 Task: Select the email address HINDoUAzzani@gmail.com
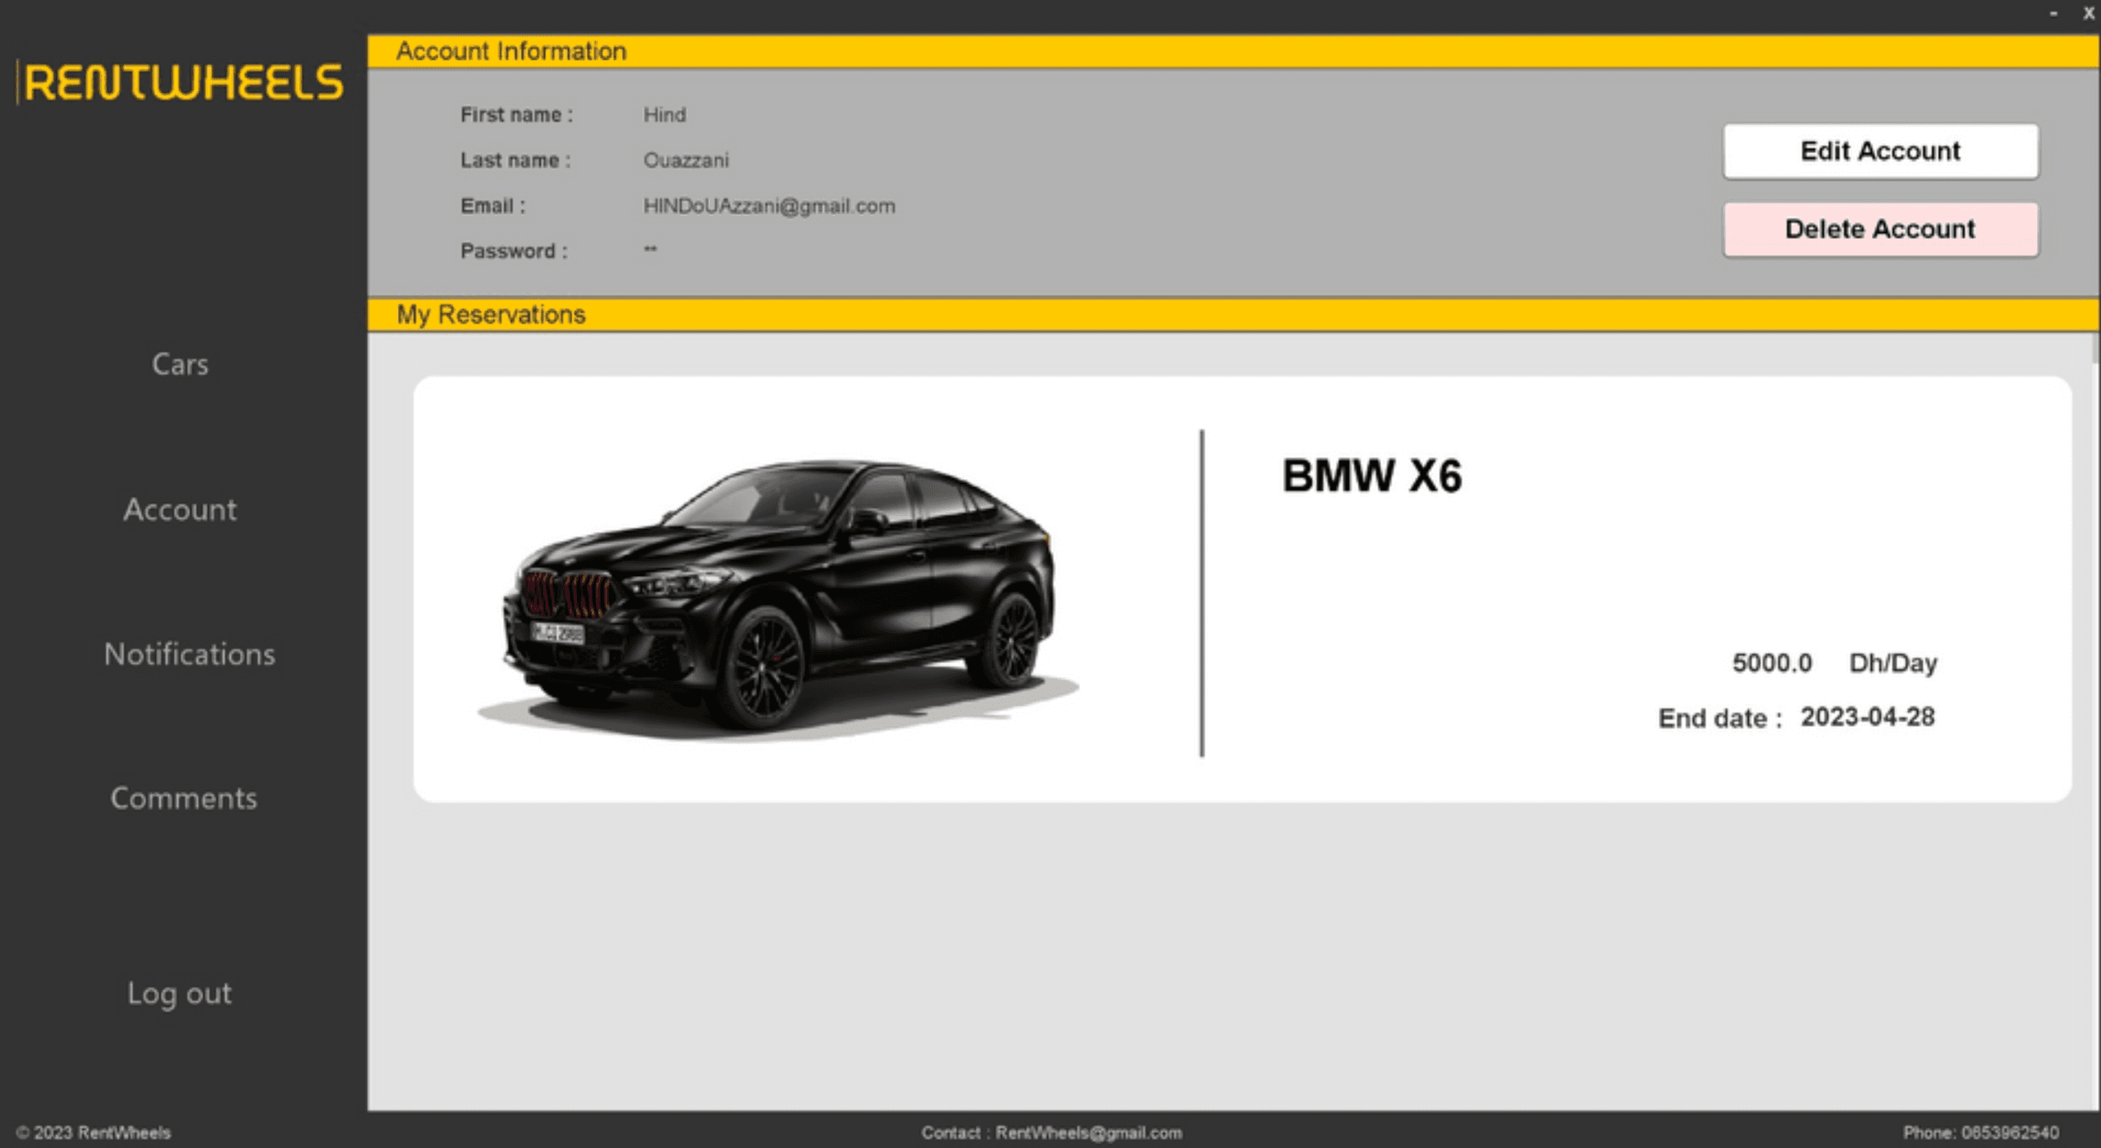(x=769, y=206)
